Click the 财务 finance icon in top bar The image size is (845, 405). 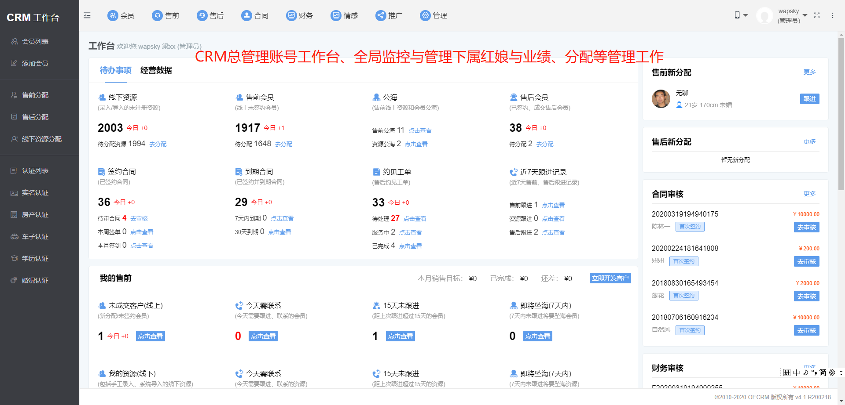point(291,15)
